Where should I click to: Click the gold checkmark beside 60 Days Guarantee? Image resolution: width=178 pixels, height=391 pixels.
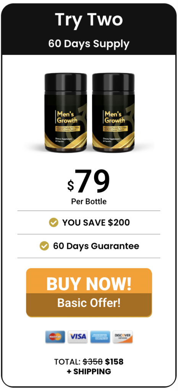[44, 246]
